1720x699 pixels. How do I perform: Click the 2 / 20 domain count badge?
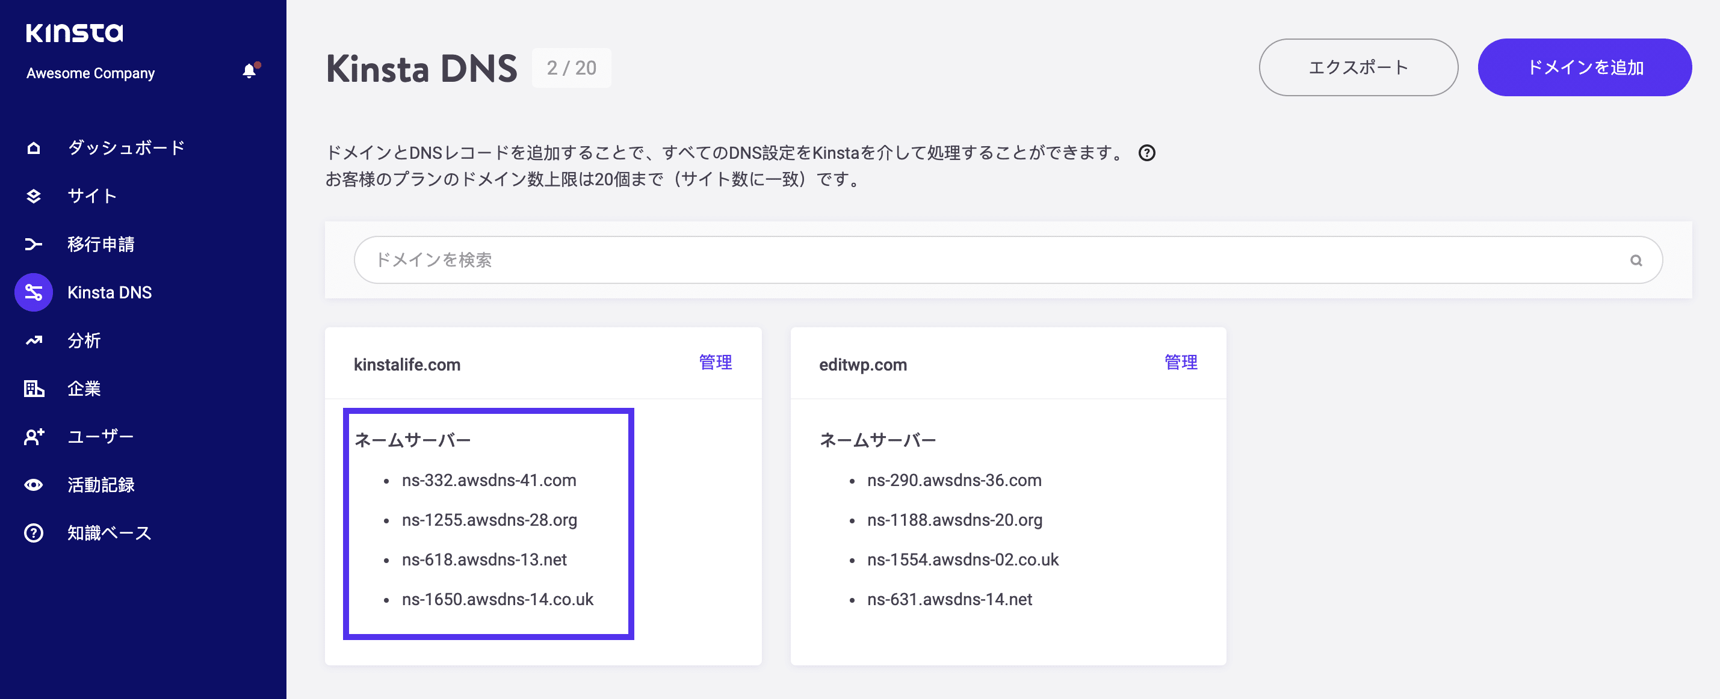(571, 68)
